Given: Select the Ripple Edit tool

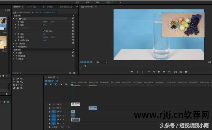Looking at the screenshot, I should 14,82.
